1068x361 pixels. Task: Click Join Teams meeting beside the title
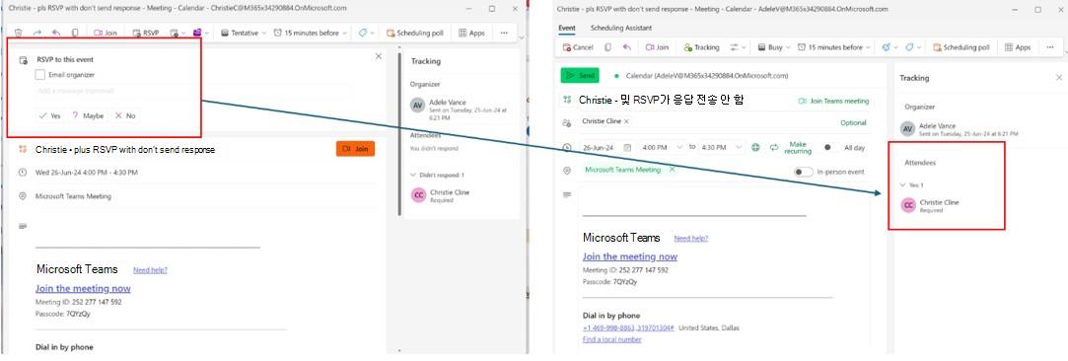833,101
